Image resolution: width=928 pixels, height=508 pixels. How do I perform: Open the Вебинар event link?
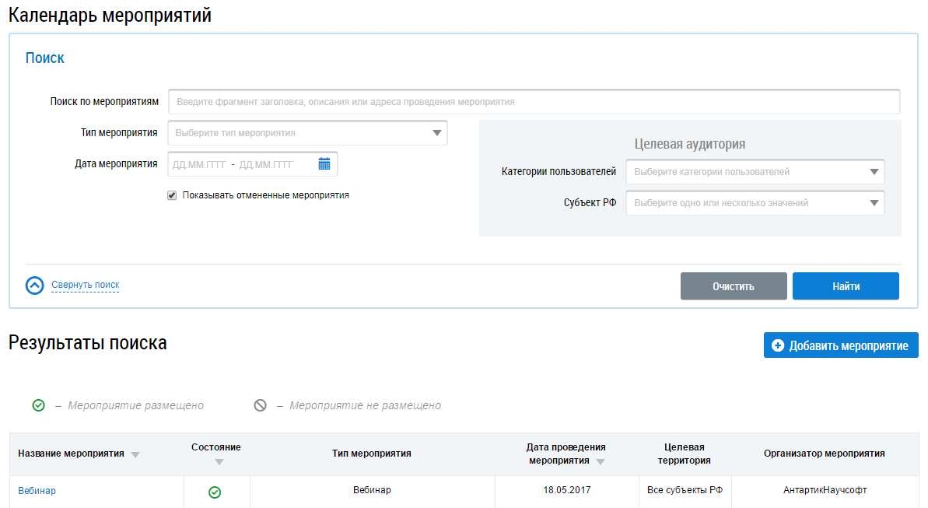coord(37,491)
